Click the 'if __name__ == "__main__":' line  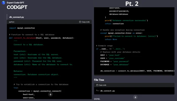(110, 49)
